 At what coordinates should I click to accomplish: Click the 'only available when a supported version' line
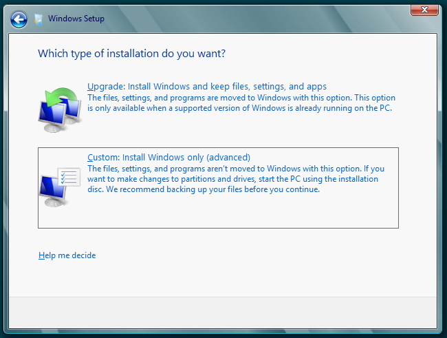pyautogui.click(x=241, y=108)
